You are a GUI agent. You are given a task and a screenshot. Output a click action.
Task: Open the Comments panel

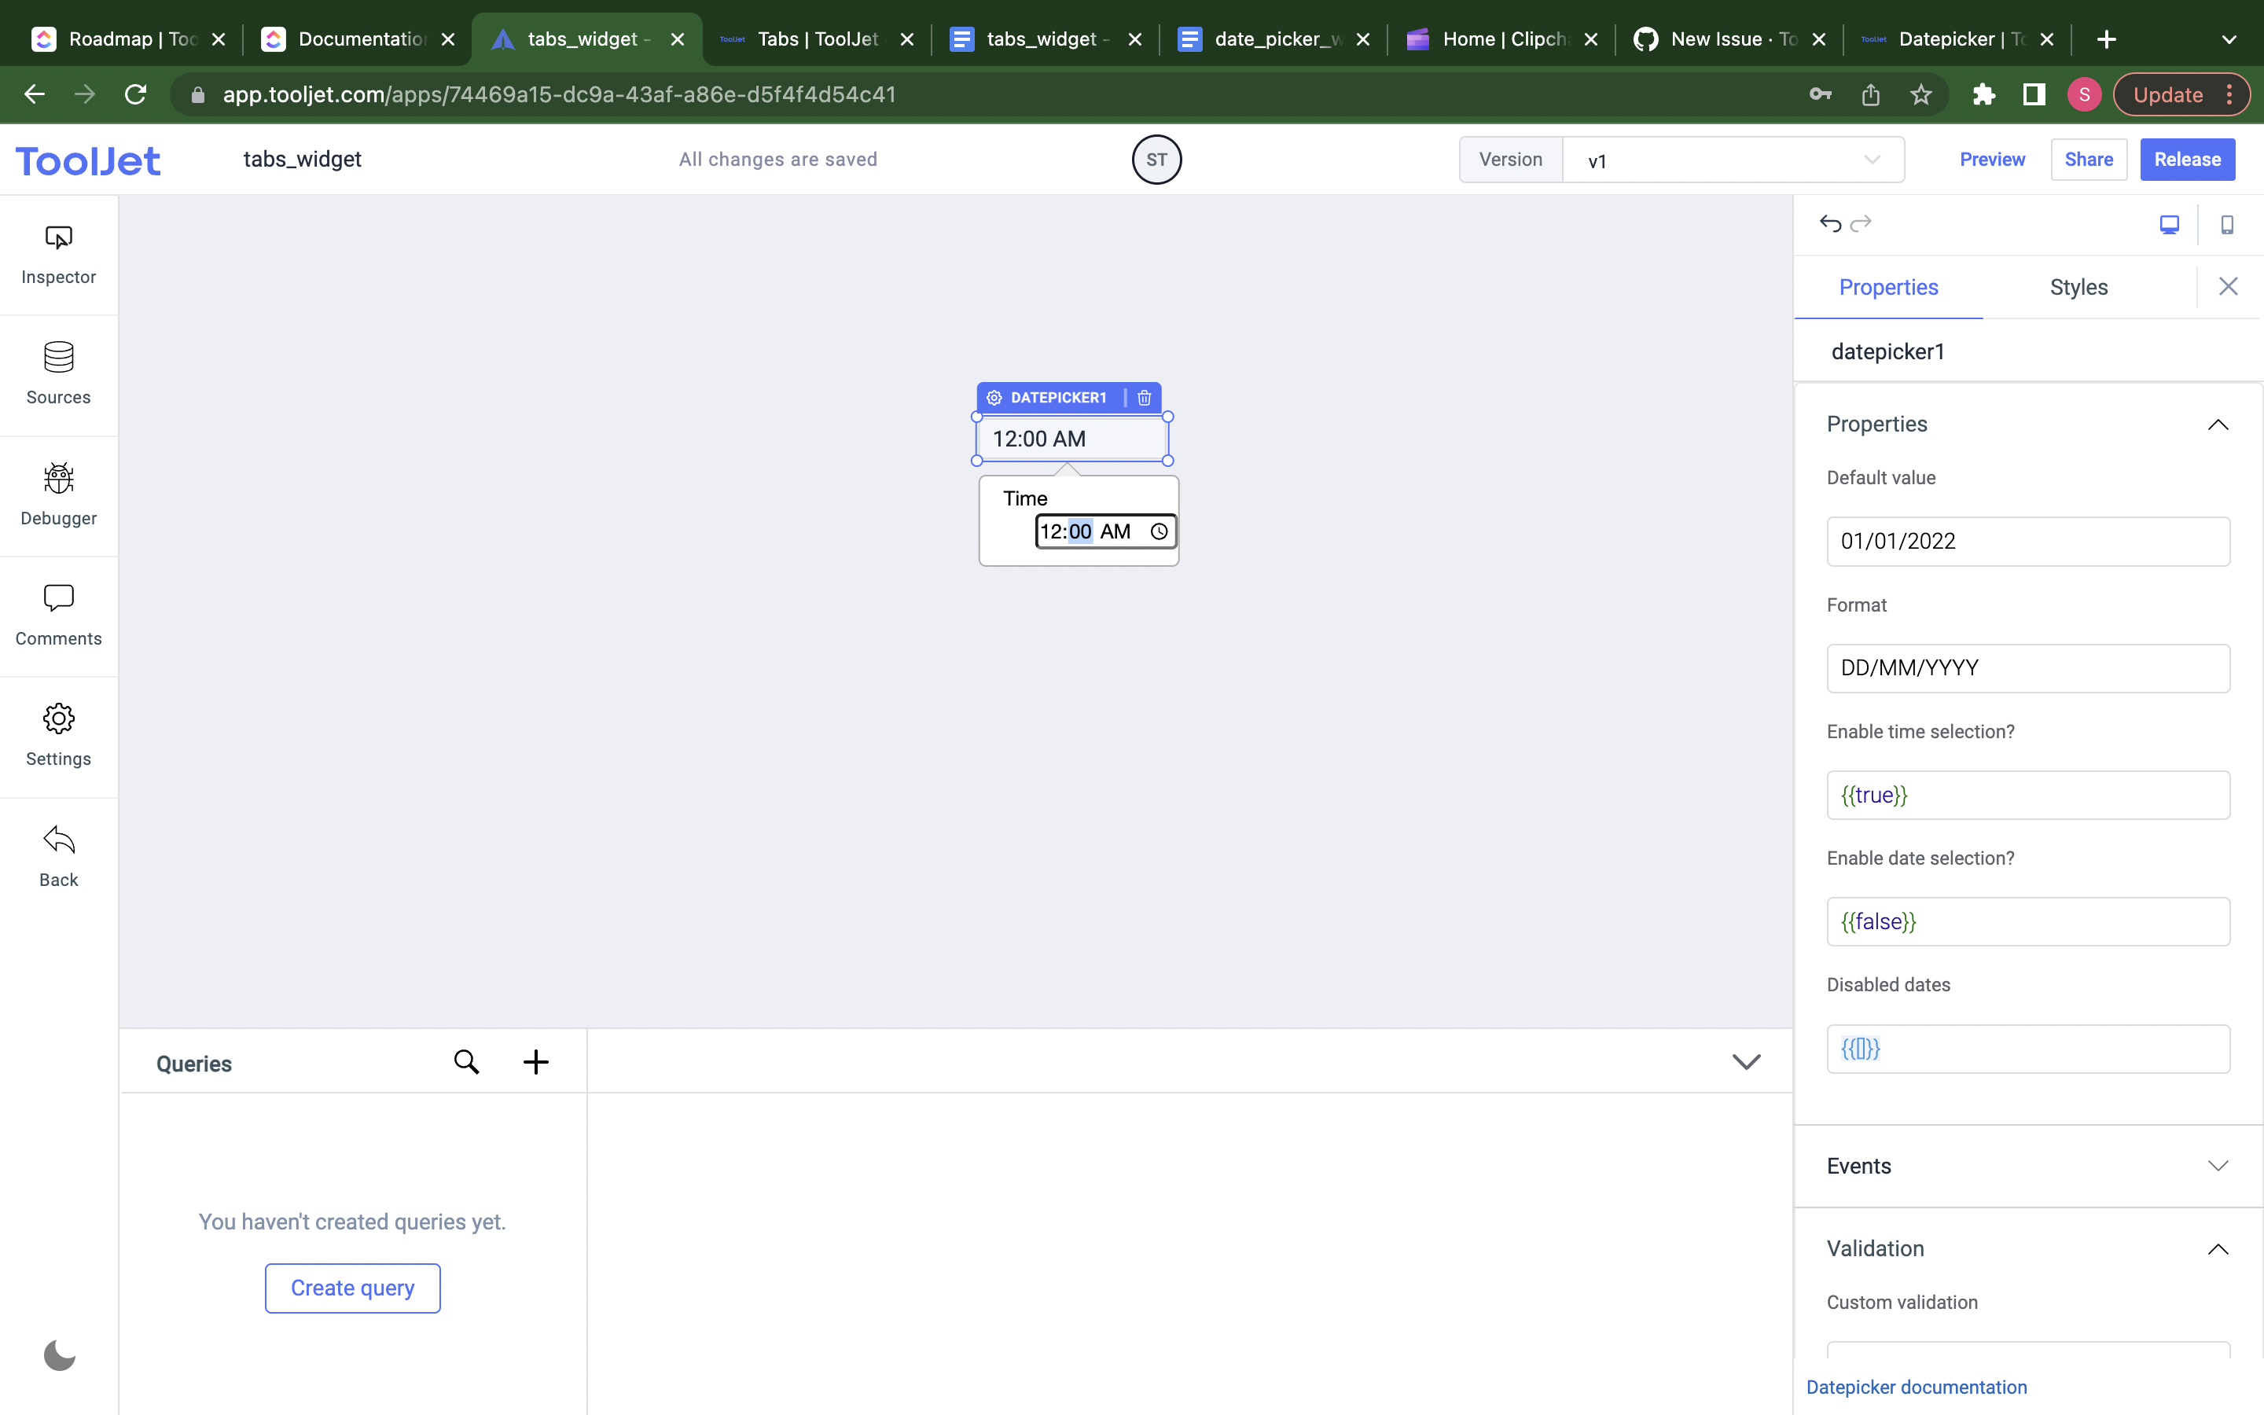tap(58, 616)
